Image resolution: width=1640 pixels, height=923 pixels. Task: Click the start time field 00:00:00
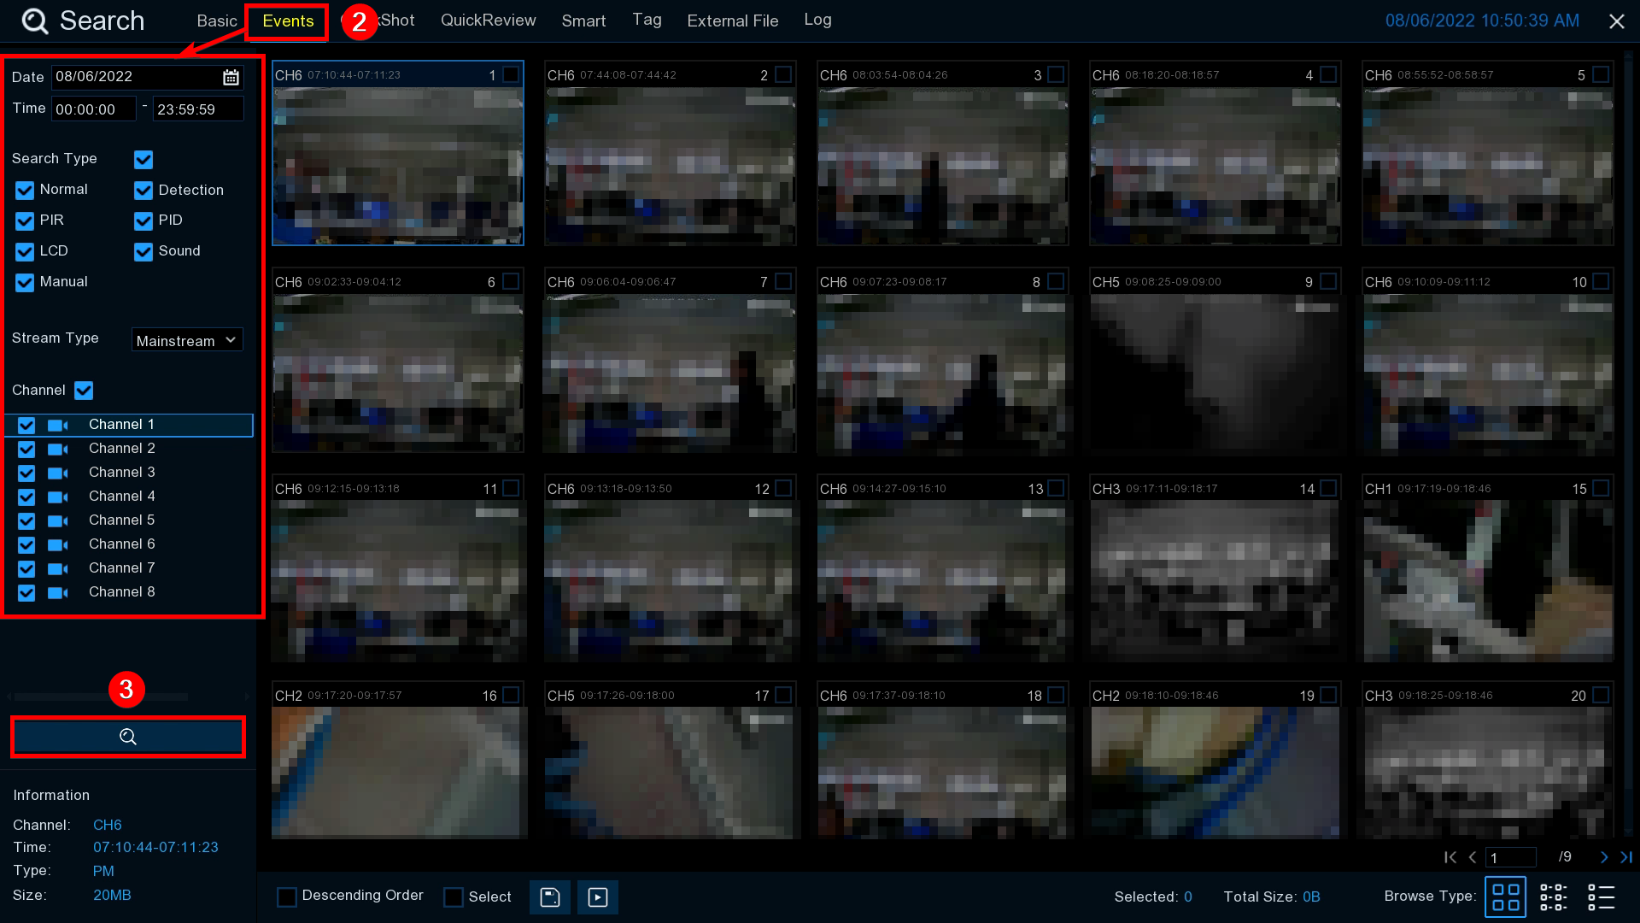point(93,109)
